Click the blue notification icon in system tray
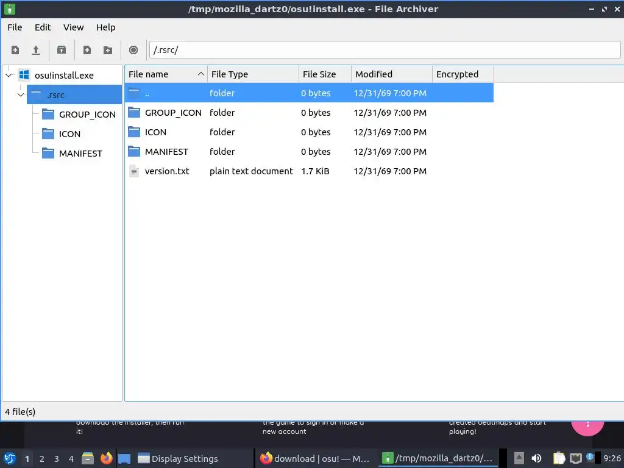Viewport: 624px width, 468px height. point(590,456)
